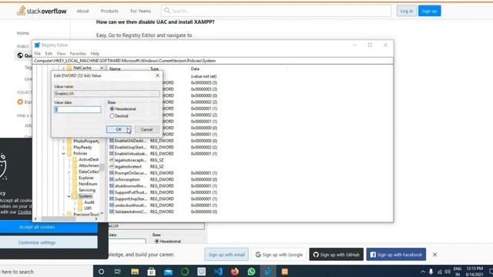Viewport: 493px width, 277px height.
Task: Click the PromptOnSecur... value row
Action: click(x=163, y=173)
